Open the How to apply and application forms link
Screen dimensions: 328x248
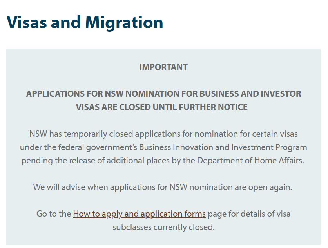[139, 214]
